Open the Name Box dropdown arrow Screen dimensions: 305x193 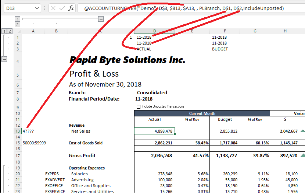[x=37, y=8]
